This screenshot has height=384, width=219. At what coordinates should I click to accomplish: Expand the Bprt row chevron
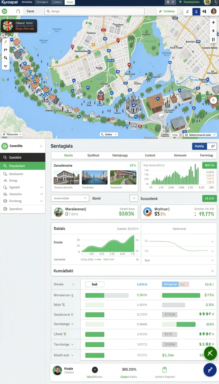(x=212, y=260)
